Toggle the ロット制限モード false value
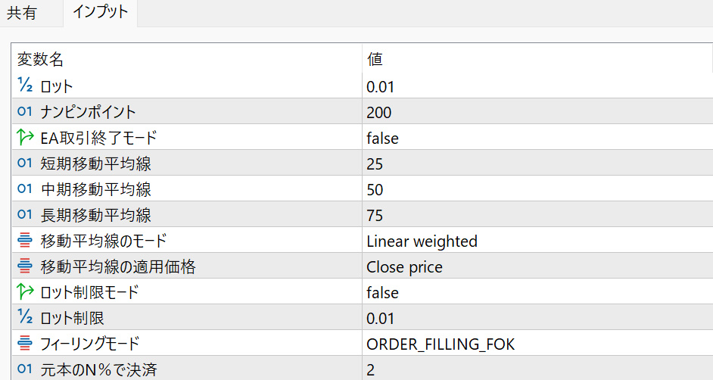This screenshot has height=380, width=713. coord(382,292)
